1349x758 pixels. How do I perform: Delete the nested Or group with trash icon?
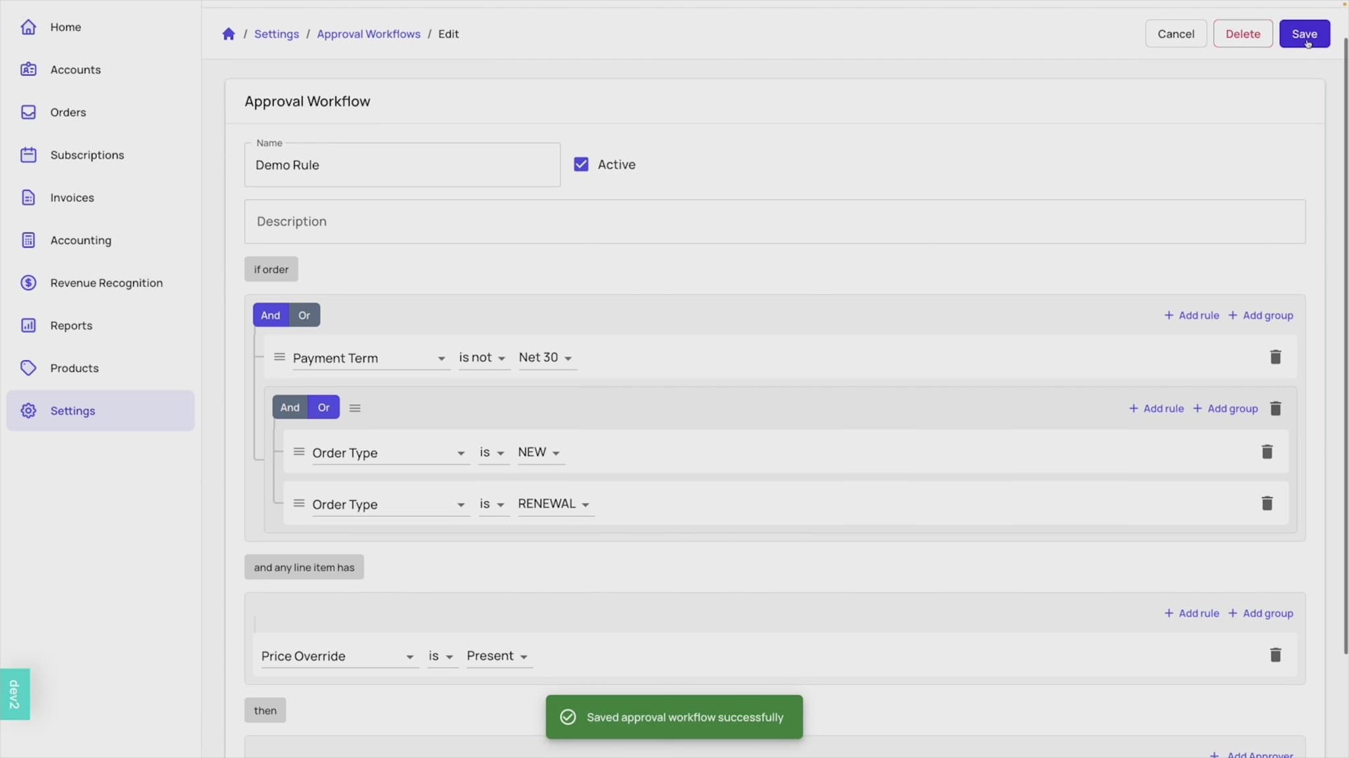1275,409
